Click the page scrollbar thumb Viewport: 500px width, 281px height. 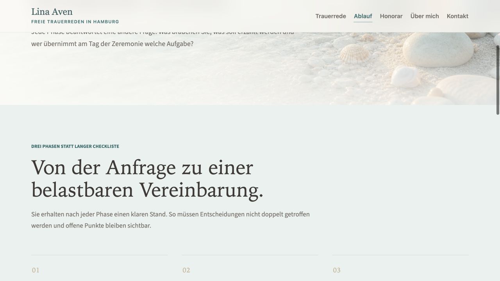(498, 80)
